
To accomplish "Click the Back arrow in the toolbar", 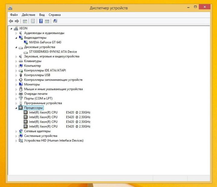I will (x=11, y=21).
